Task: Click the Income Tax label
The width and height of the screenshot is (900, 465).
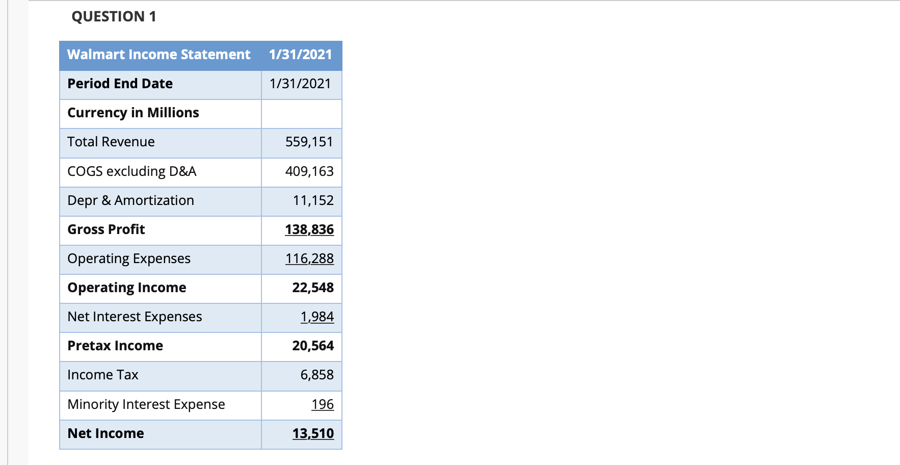Action: 103,375
